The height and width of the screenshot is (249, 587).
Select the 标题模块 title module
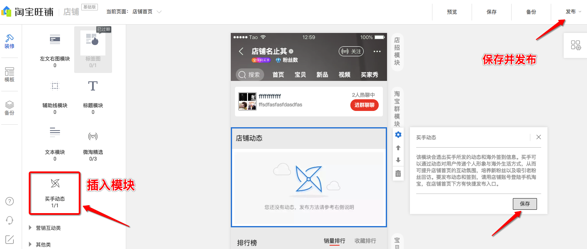coord(93,86)
